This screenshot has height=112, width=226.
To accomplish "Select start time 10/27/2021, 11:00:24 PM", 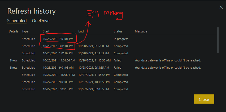I will click(59, 75).
